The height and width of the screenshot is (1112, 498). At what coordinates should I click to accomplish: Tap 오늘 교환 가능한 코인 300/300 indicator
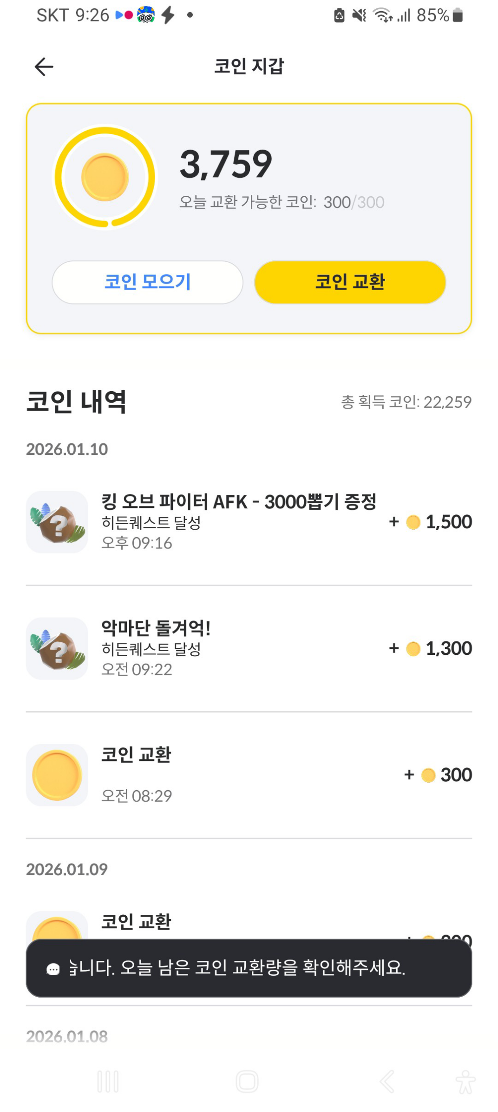282,202
